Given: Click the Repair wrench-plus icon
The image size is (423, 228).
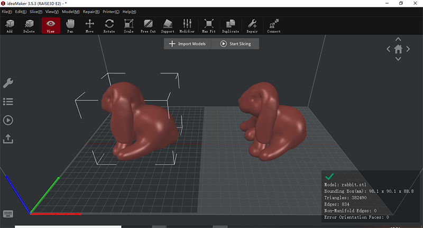Looking at the screenshot, I should [252, 26].
